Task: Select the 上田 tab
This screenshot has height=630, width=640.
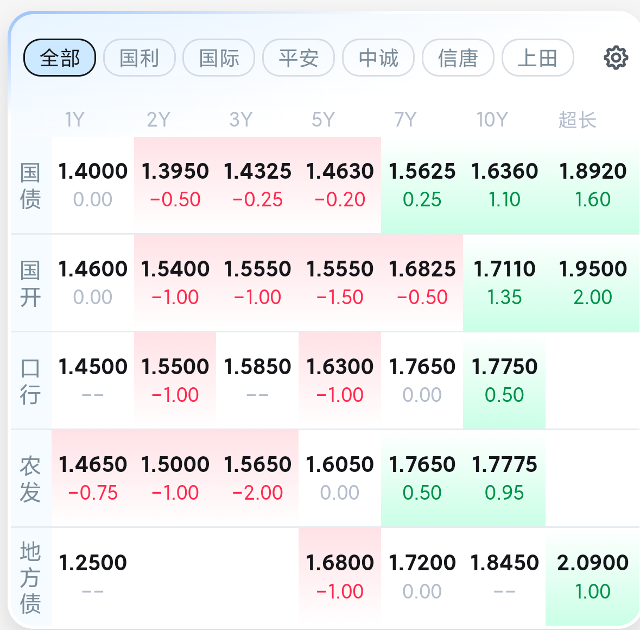Action: coord(537,58)
